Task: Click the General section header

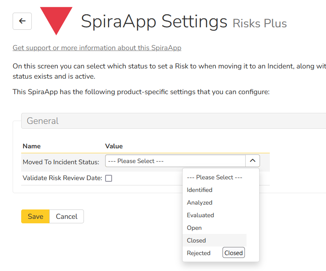Action: [43, 121]
